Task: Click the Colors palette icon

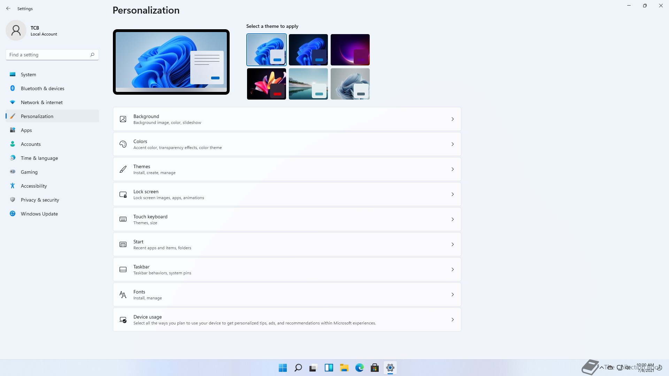Action: tap(123, 144)
